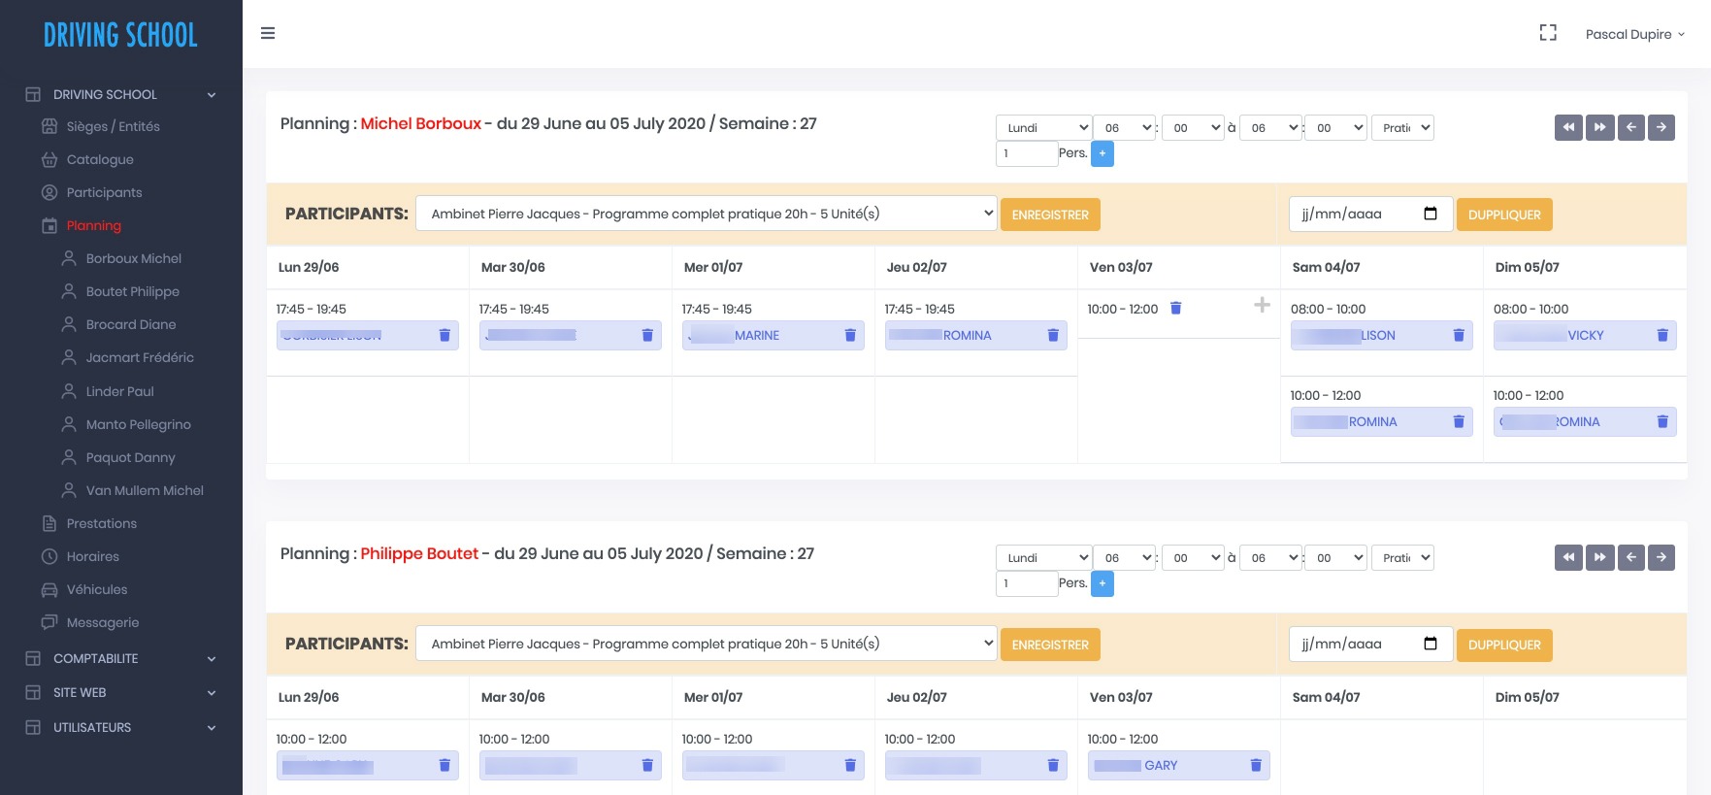Screen dimensions: 1711x795
Task: Delete Ven 03/07 10:00 - 12:00 slot
Action: pyautogui.click(x=1175, y=308)
